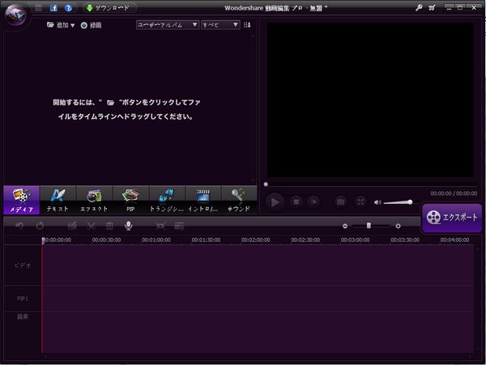The height and width of the screenshot is (365, 486).
Task: Open the Facebook share icon
Action: 53,8
